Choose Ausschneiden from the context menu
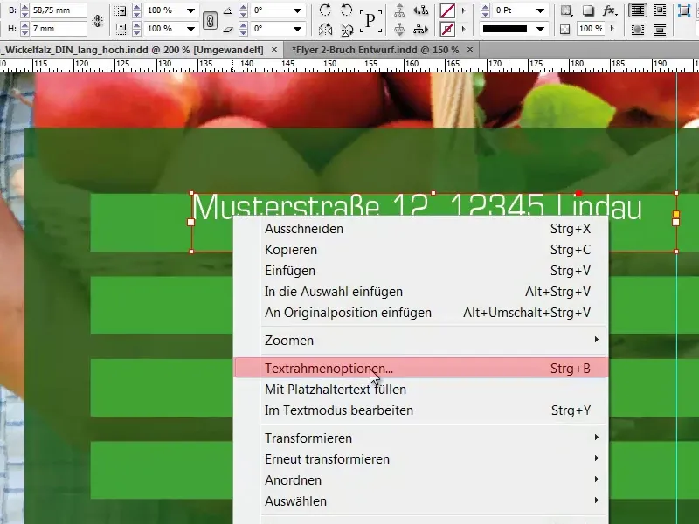699x524 pixels. (421, 229)
